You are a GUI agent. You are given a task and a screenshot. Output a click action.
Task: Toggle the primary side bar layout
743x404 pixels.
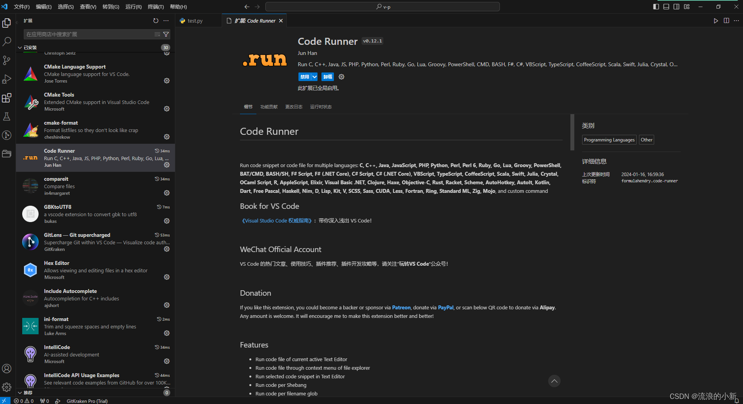tap(656, 7)
